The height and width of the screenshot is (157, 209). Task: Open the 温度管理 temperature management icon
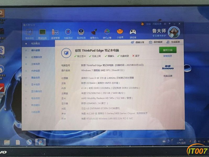tap(55, 34)
